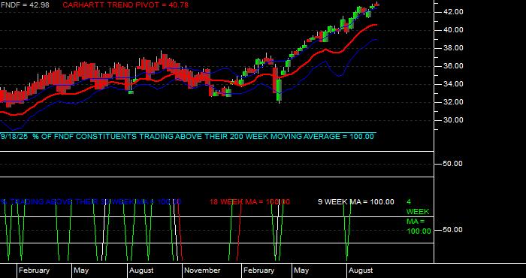This screenshot has width=526, height=278.
Task: Click the 50.00 label of middle panel
Action: [x=453, y=164]
